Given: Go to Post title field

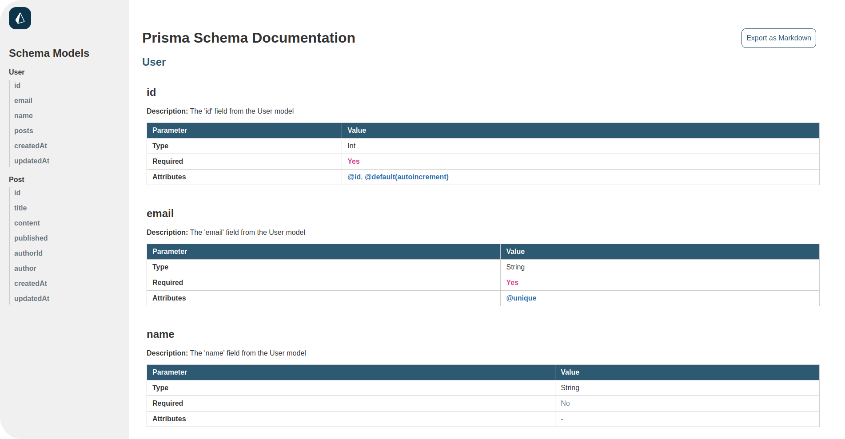Looking at the screenshot, I should pos(20,208).
